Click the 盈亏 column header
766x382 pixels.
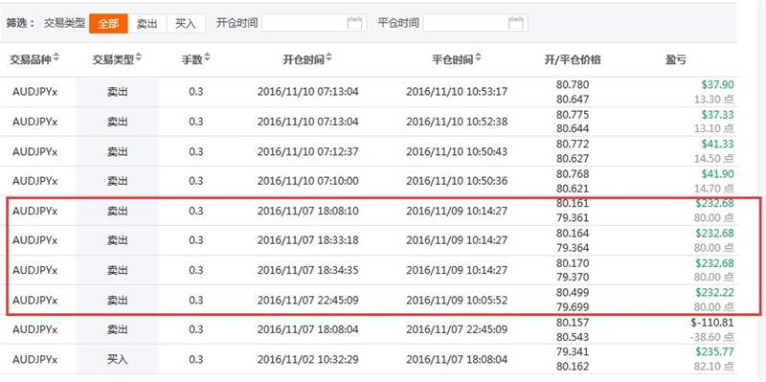tap(675, 60)
